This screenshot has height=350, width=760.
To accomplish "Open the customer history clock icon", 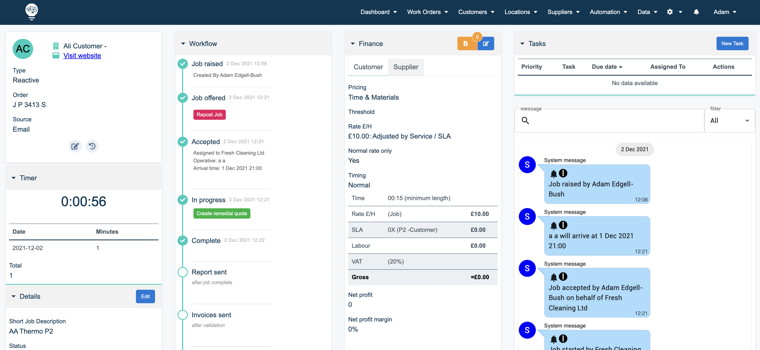I will pos(92,146).
